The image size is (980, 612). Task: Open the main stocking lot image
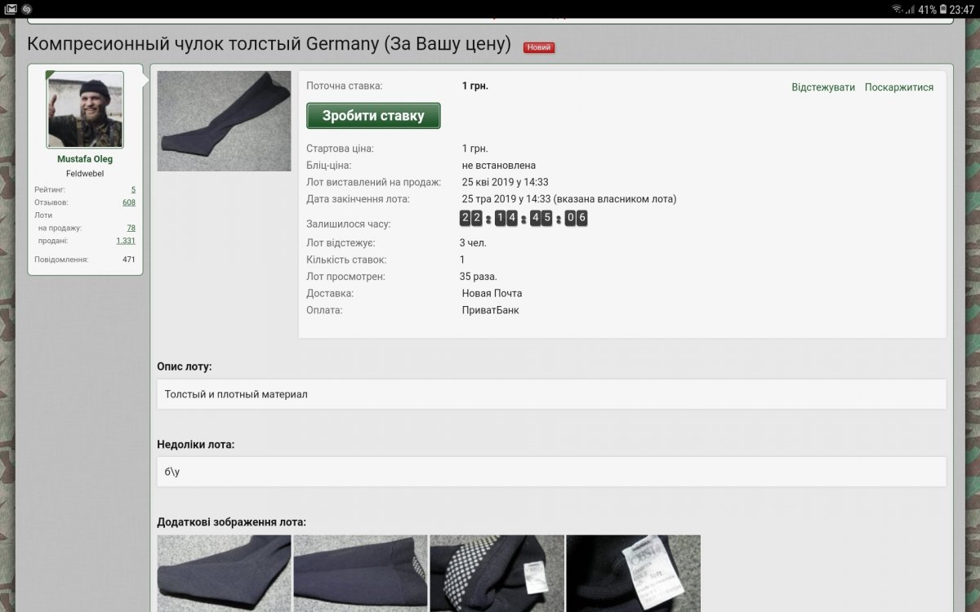click(224, 121)
